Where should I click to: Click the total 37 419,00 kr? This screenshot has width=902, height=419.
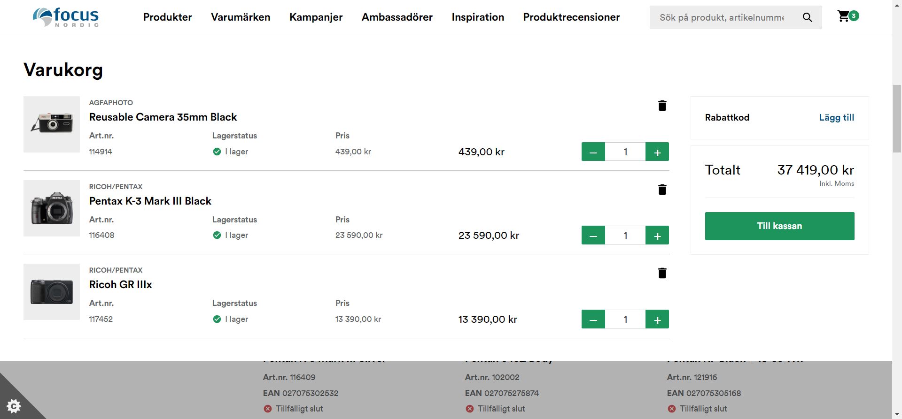pos(816,170)
